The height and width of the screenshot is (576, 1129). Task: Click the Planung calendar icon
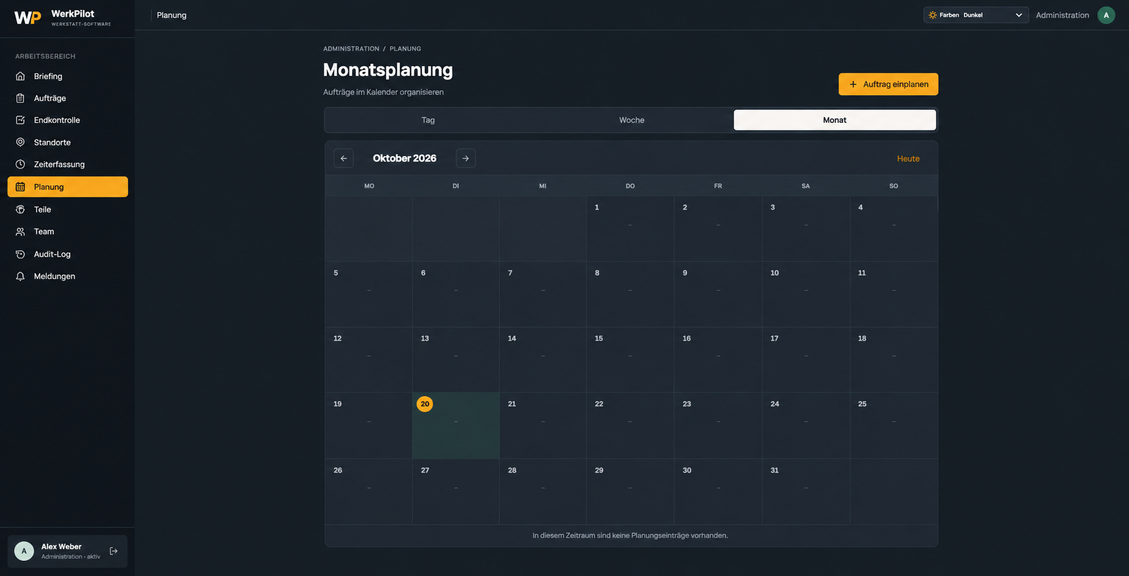[x=21, y=187]
